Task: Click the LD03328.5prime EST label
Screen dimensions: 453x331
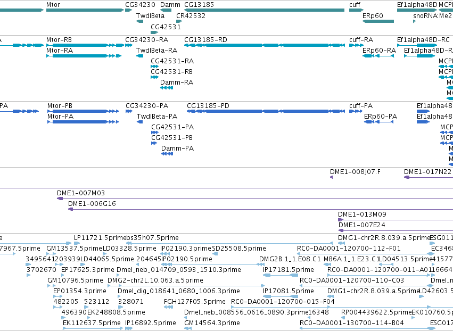Action: (129, 249)
